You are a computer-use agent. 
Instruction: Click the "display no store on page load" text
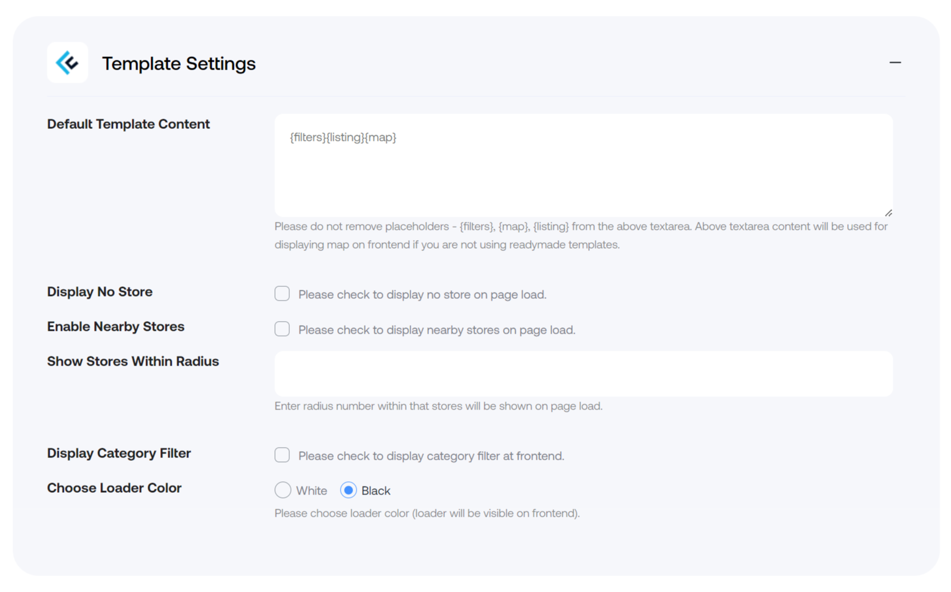coord(422,295)
